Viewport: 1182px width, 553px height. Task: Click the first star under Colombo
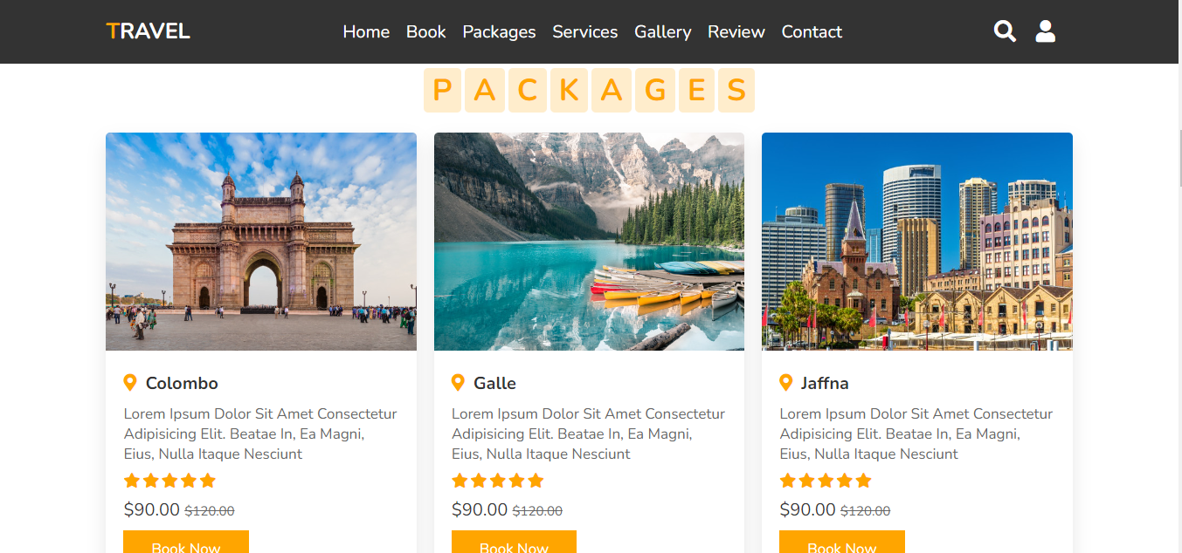tap(132, 480)
